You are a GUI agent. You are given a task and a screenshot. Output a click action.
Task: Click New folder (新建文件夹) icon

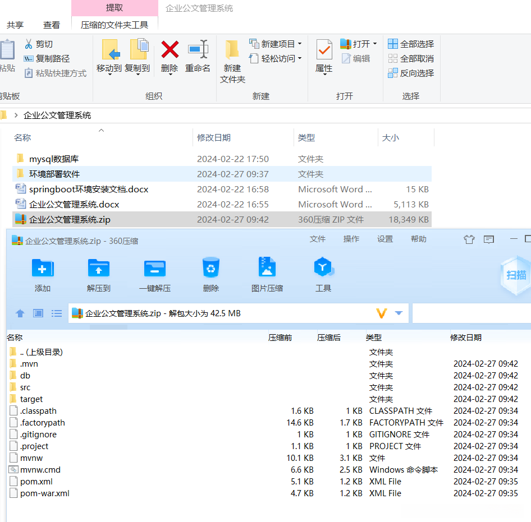[232, 50]
